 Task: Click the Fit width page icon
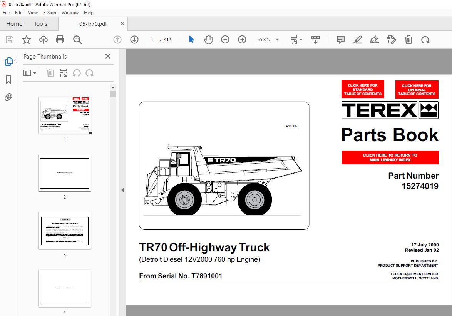(294, 40)
